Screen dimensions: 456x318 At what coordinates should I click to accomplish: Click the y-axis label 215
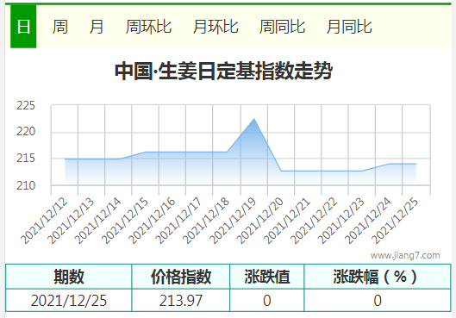pos(26,159)
